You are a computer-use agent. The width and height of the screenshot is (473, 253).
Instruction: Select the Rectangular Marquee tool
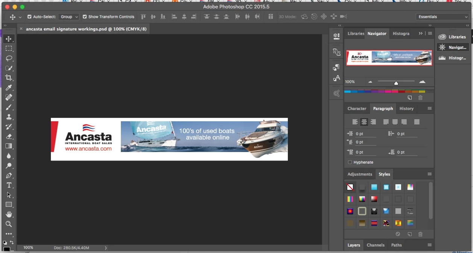tap(9, 49)
